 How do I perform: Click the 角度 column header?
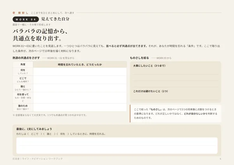click(23, 65)
